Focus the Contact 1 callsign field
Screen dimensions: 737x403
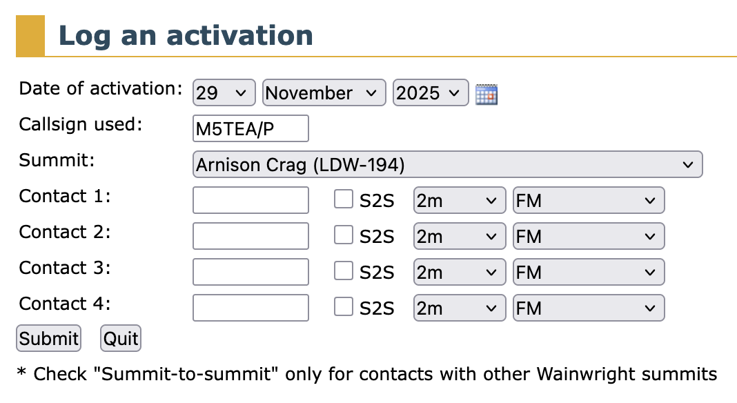coord(250,200)
